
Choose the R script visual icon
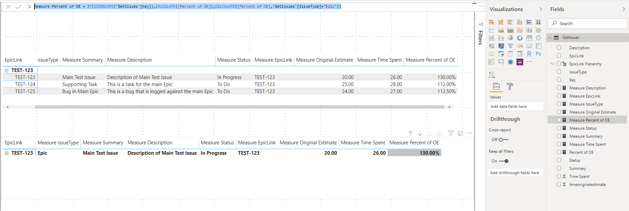(529, 54)
